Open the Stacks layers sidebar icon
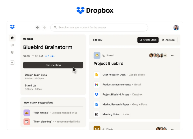 (12, 52)
